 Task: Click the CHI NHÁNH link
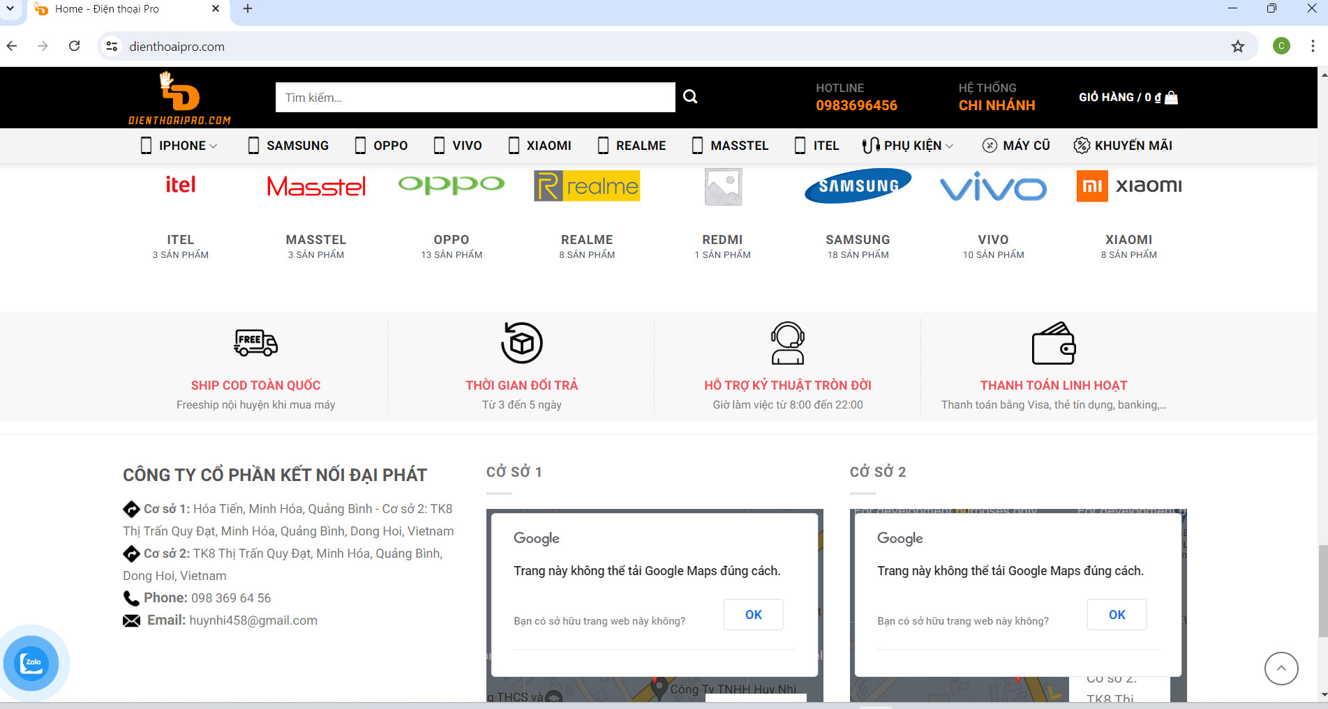click(997, 105)
